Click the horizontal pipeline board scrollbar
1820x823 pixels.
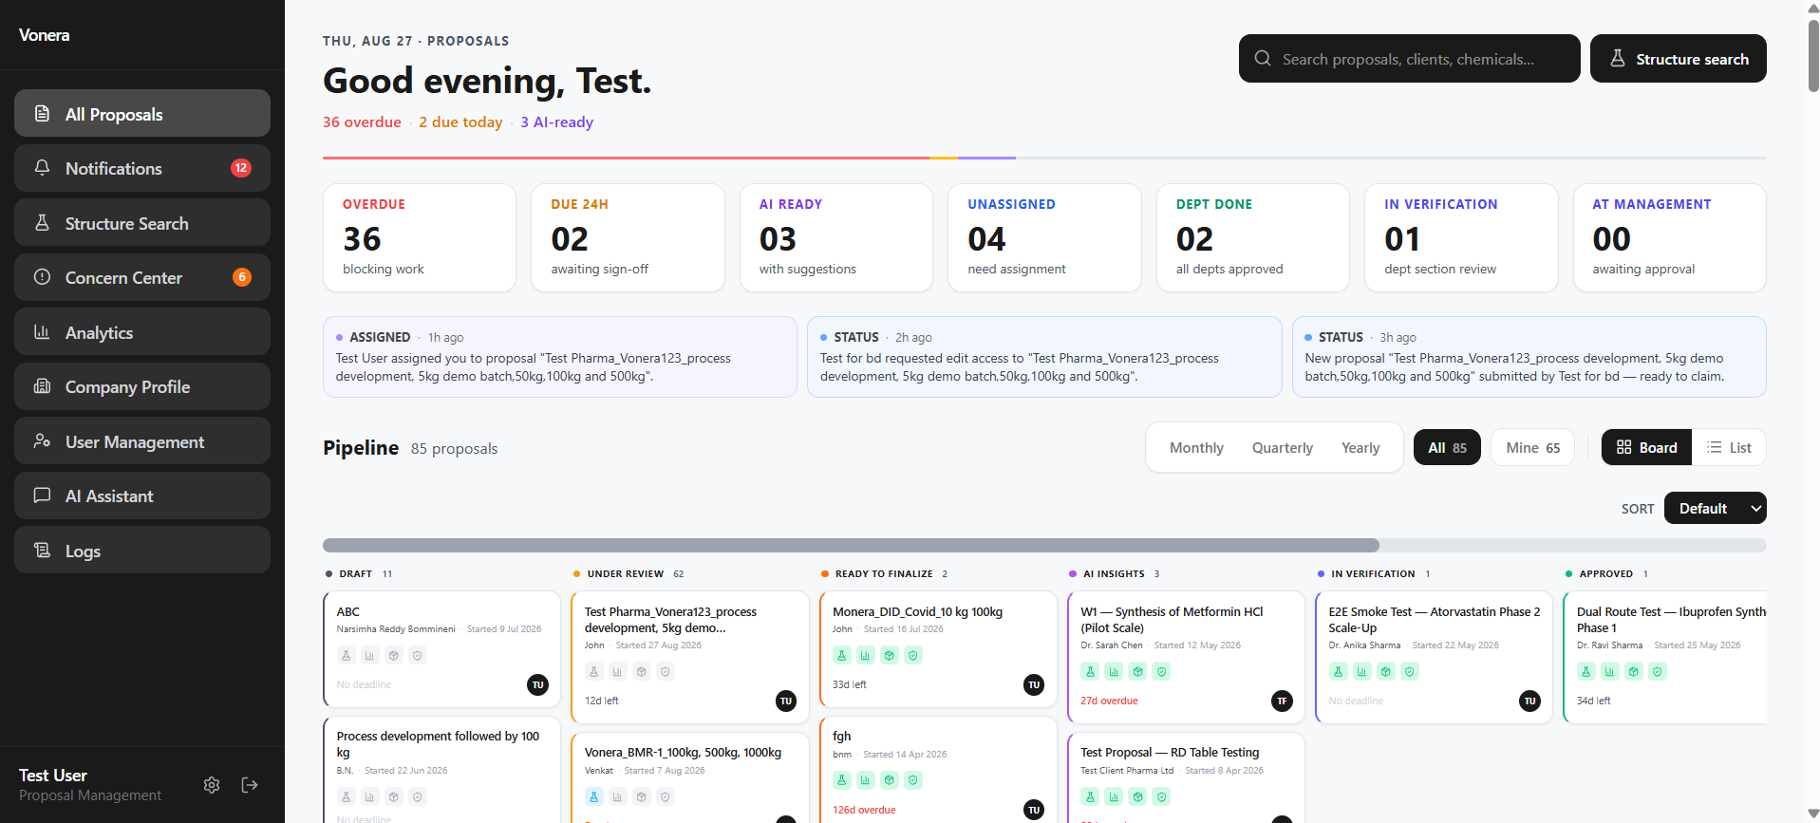[851, 545]
